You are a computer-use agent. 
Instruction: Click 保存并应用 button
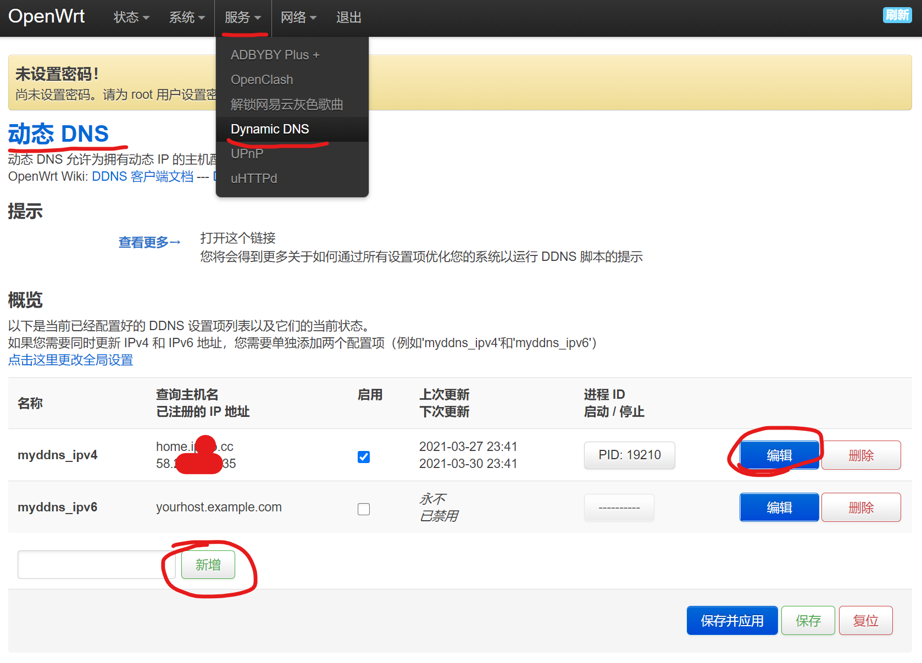point(732,621)
